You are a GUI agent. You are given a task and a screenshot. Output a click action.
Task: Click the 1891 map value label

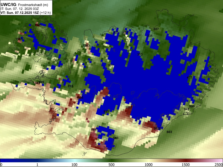pos(94,129)
